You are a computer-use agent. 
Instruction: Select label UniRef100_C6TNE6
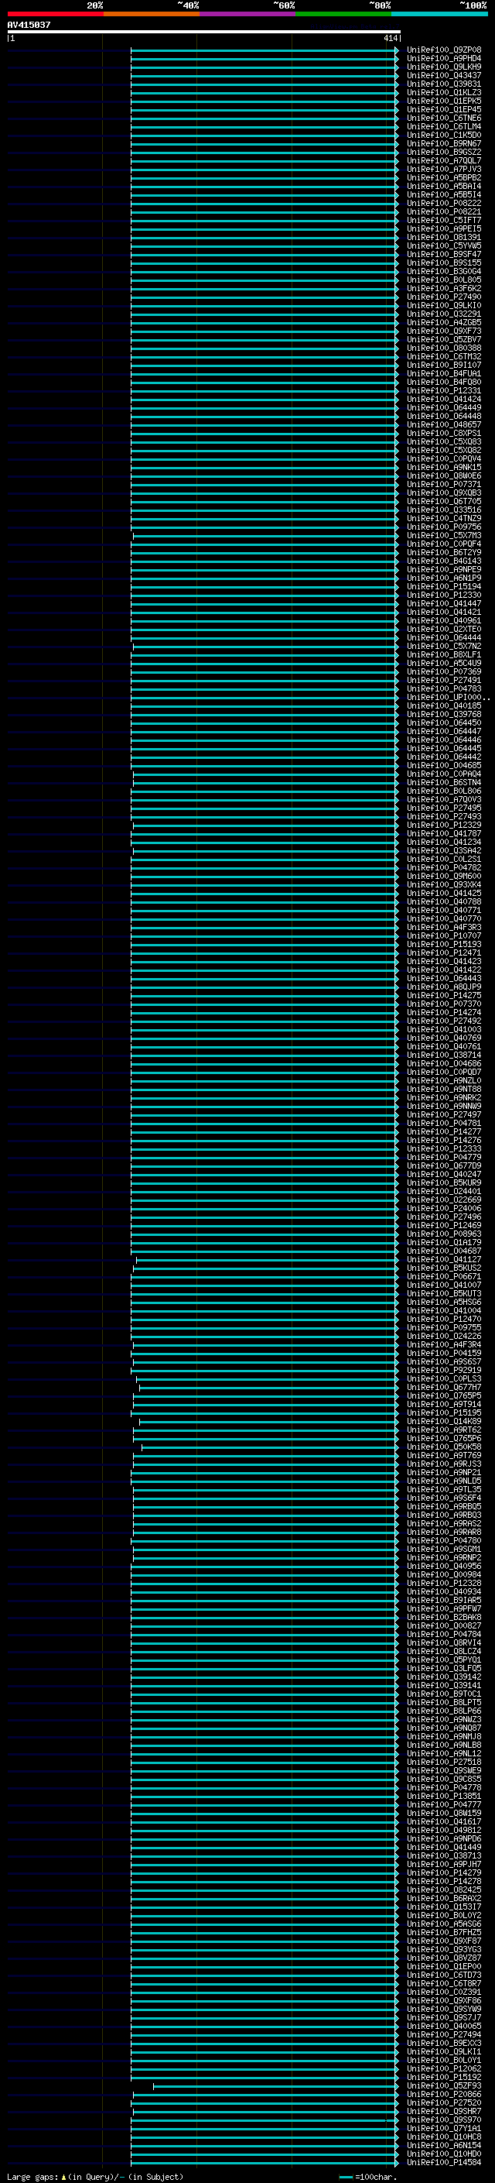443,118
